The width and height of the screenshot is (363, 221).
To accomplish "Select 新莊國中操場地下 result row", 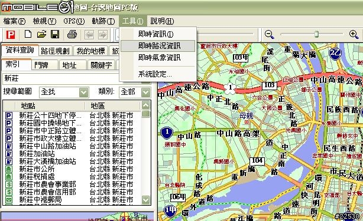I will click(72, 123).
